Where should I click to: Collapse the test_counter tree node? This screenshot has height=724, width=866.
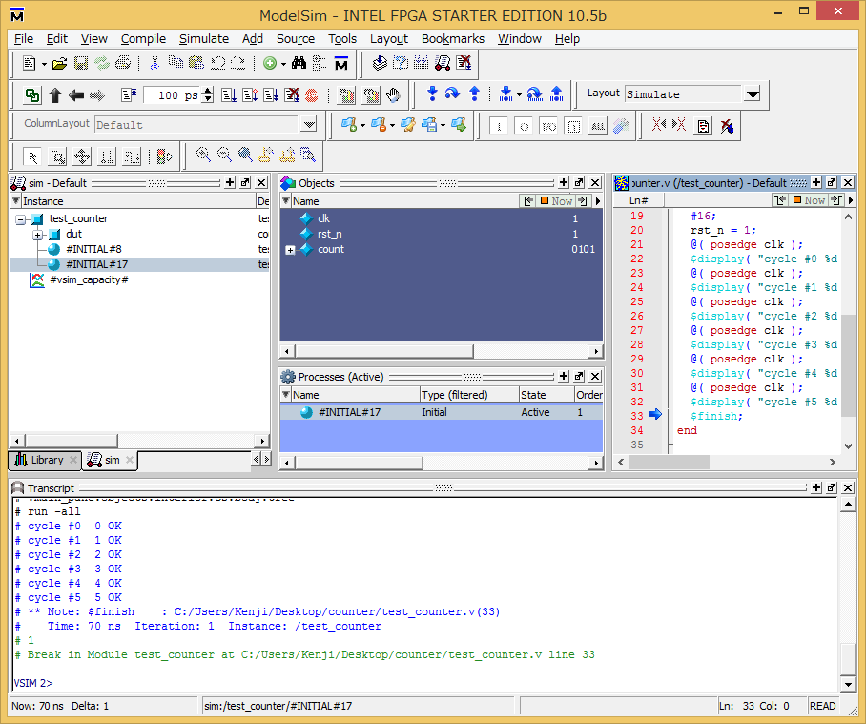20,219
